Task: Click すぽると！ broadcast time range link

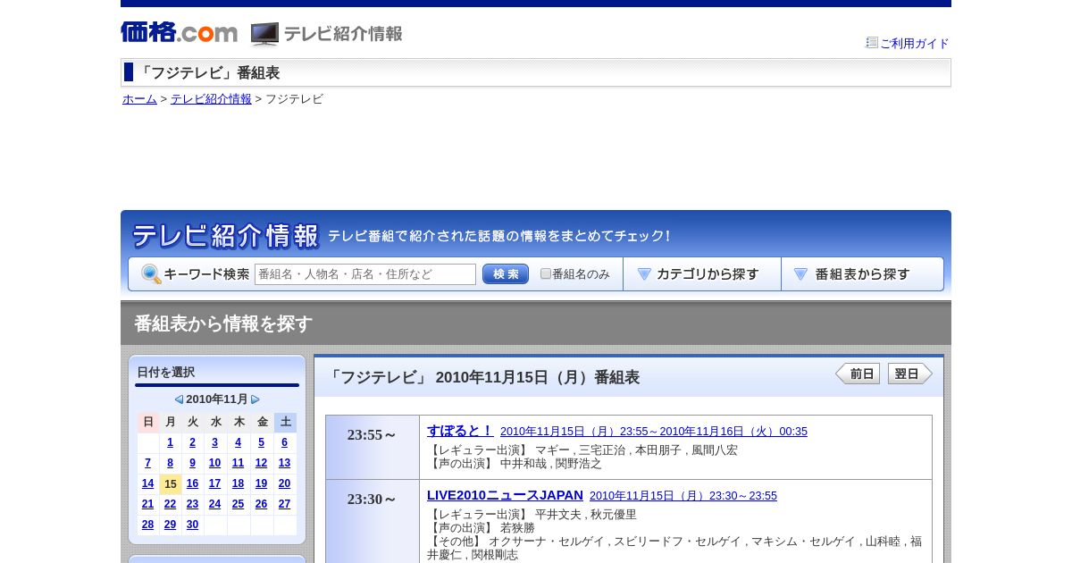Action: point(654,431)
